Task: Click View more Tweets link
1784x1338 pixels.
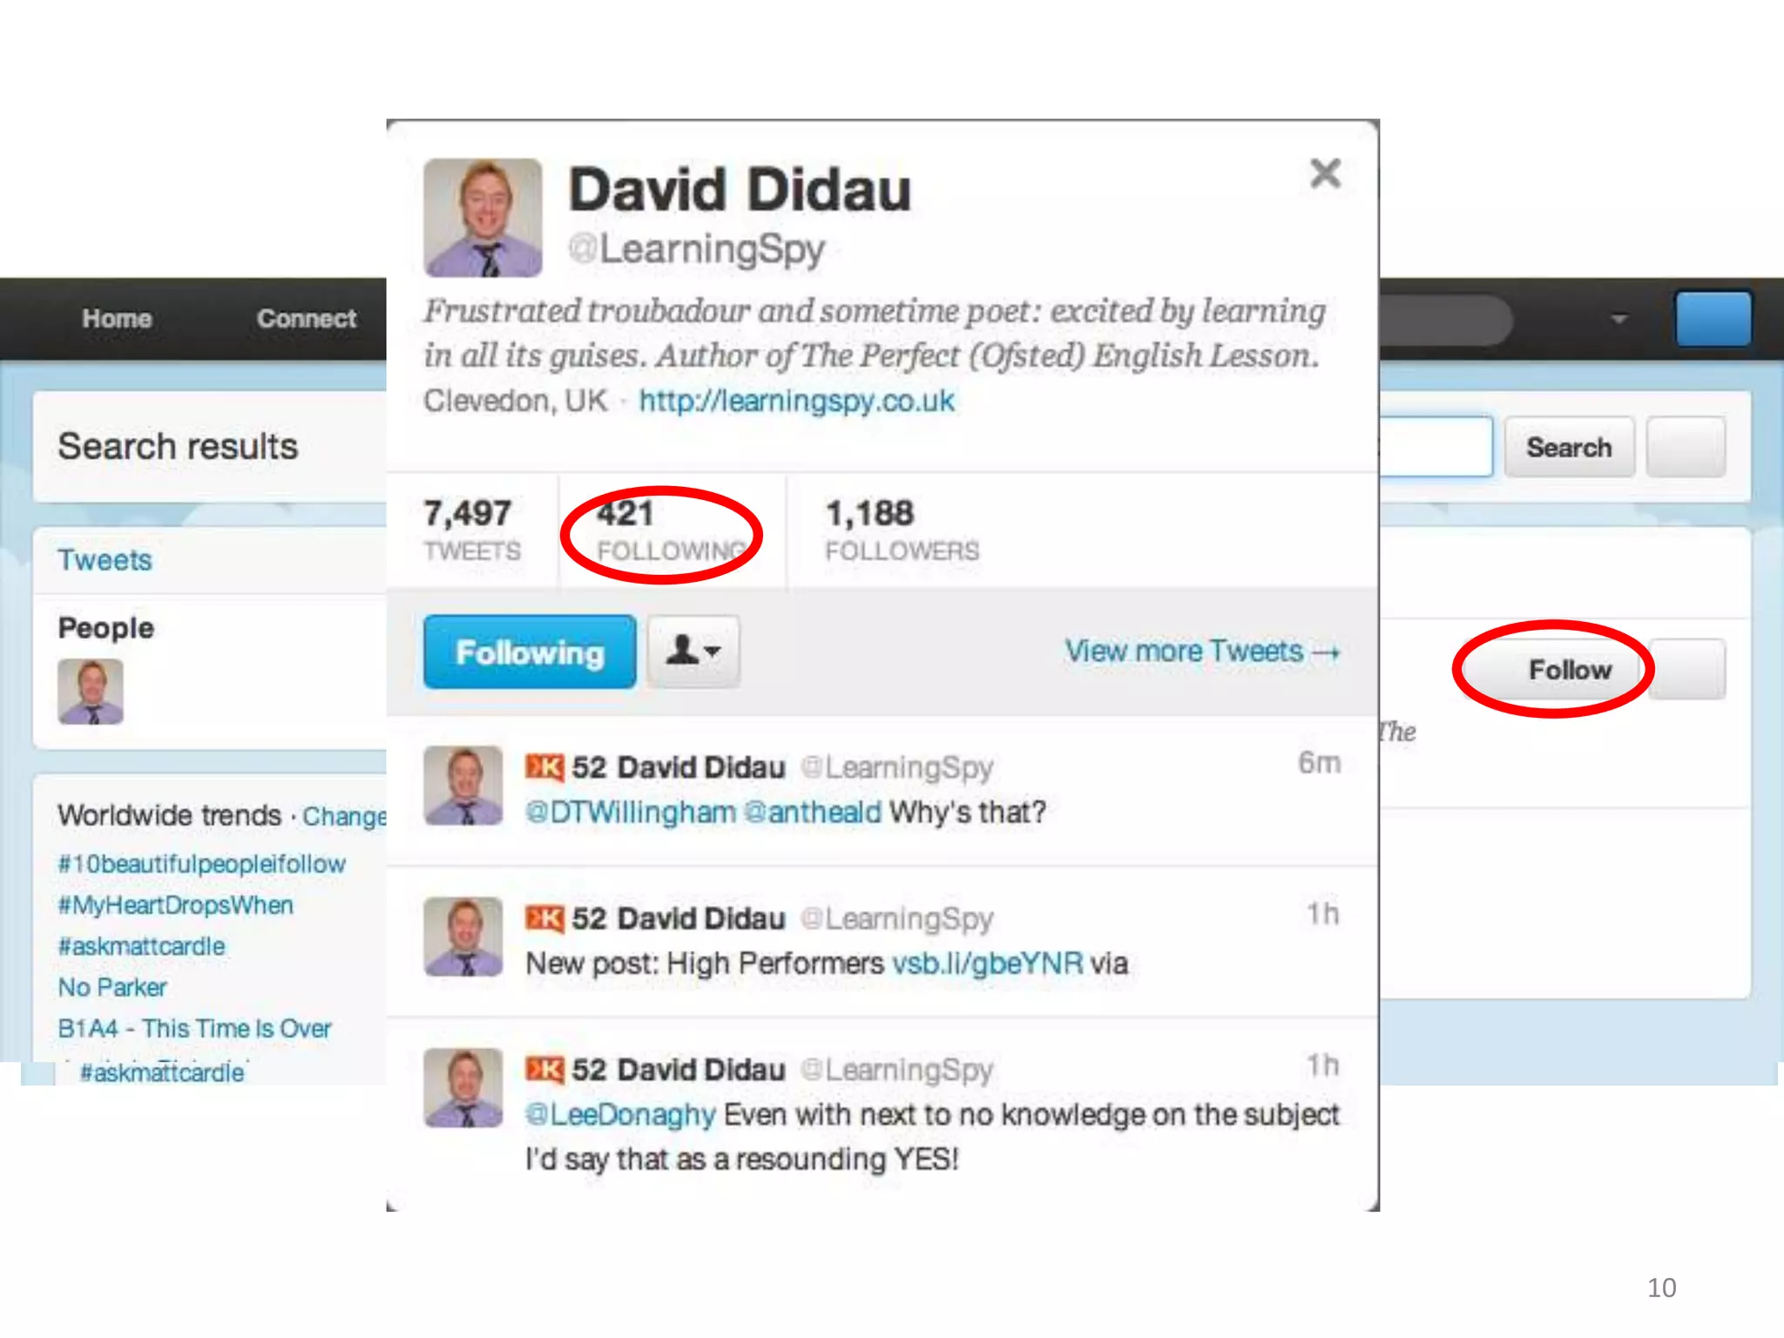Action: click(x=1202, y=652)
